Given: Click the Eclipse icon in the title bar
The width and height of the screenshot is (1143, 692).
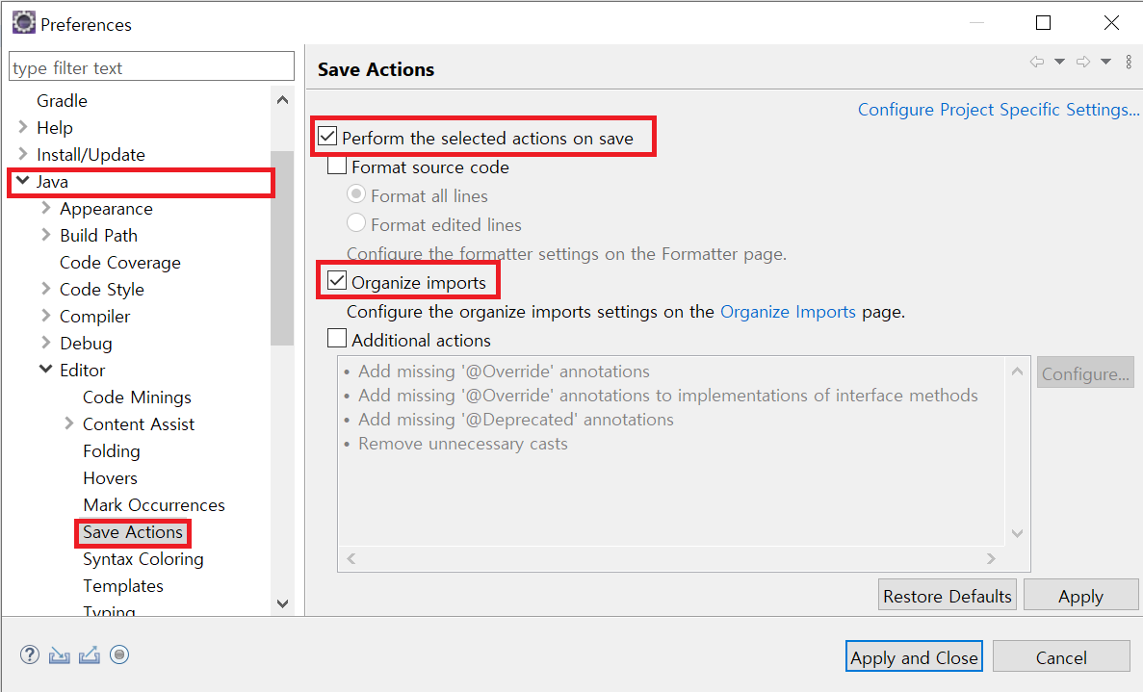Looking at the screenshot, I should point(24,23).
